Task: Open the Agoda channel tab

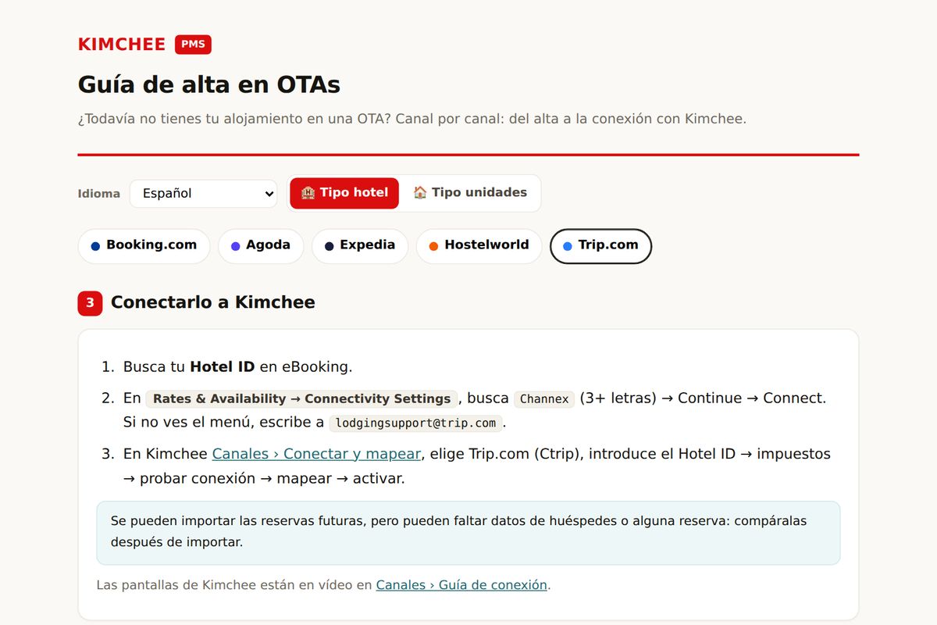Action: click(x=261, y=245)
